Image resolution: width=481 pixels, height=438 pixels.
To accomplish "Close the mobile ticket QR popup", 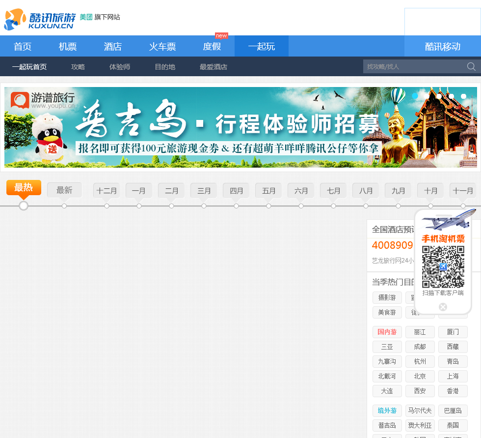I will pos(443,307).
